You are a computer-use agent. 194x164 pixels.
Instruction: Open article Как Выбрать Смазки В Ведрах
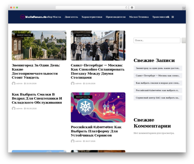(37, 98)
